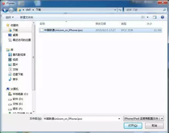Select 图片 library

point(15,64)
